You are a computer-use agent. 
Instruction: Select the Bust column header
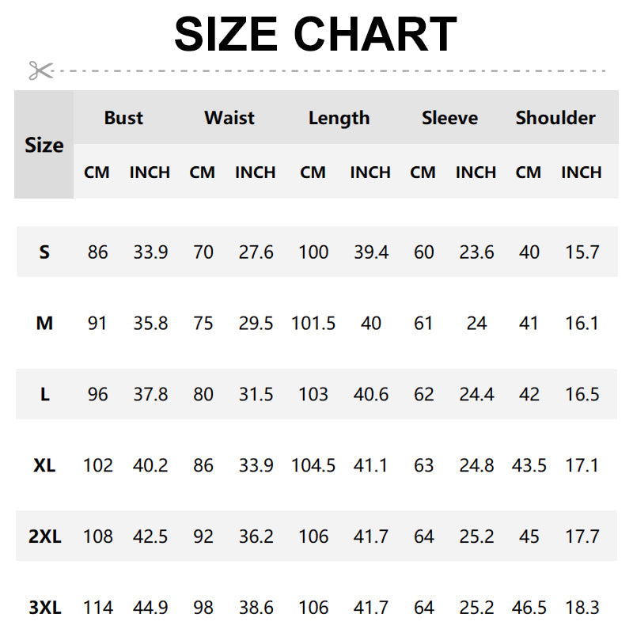point(123,118)
